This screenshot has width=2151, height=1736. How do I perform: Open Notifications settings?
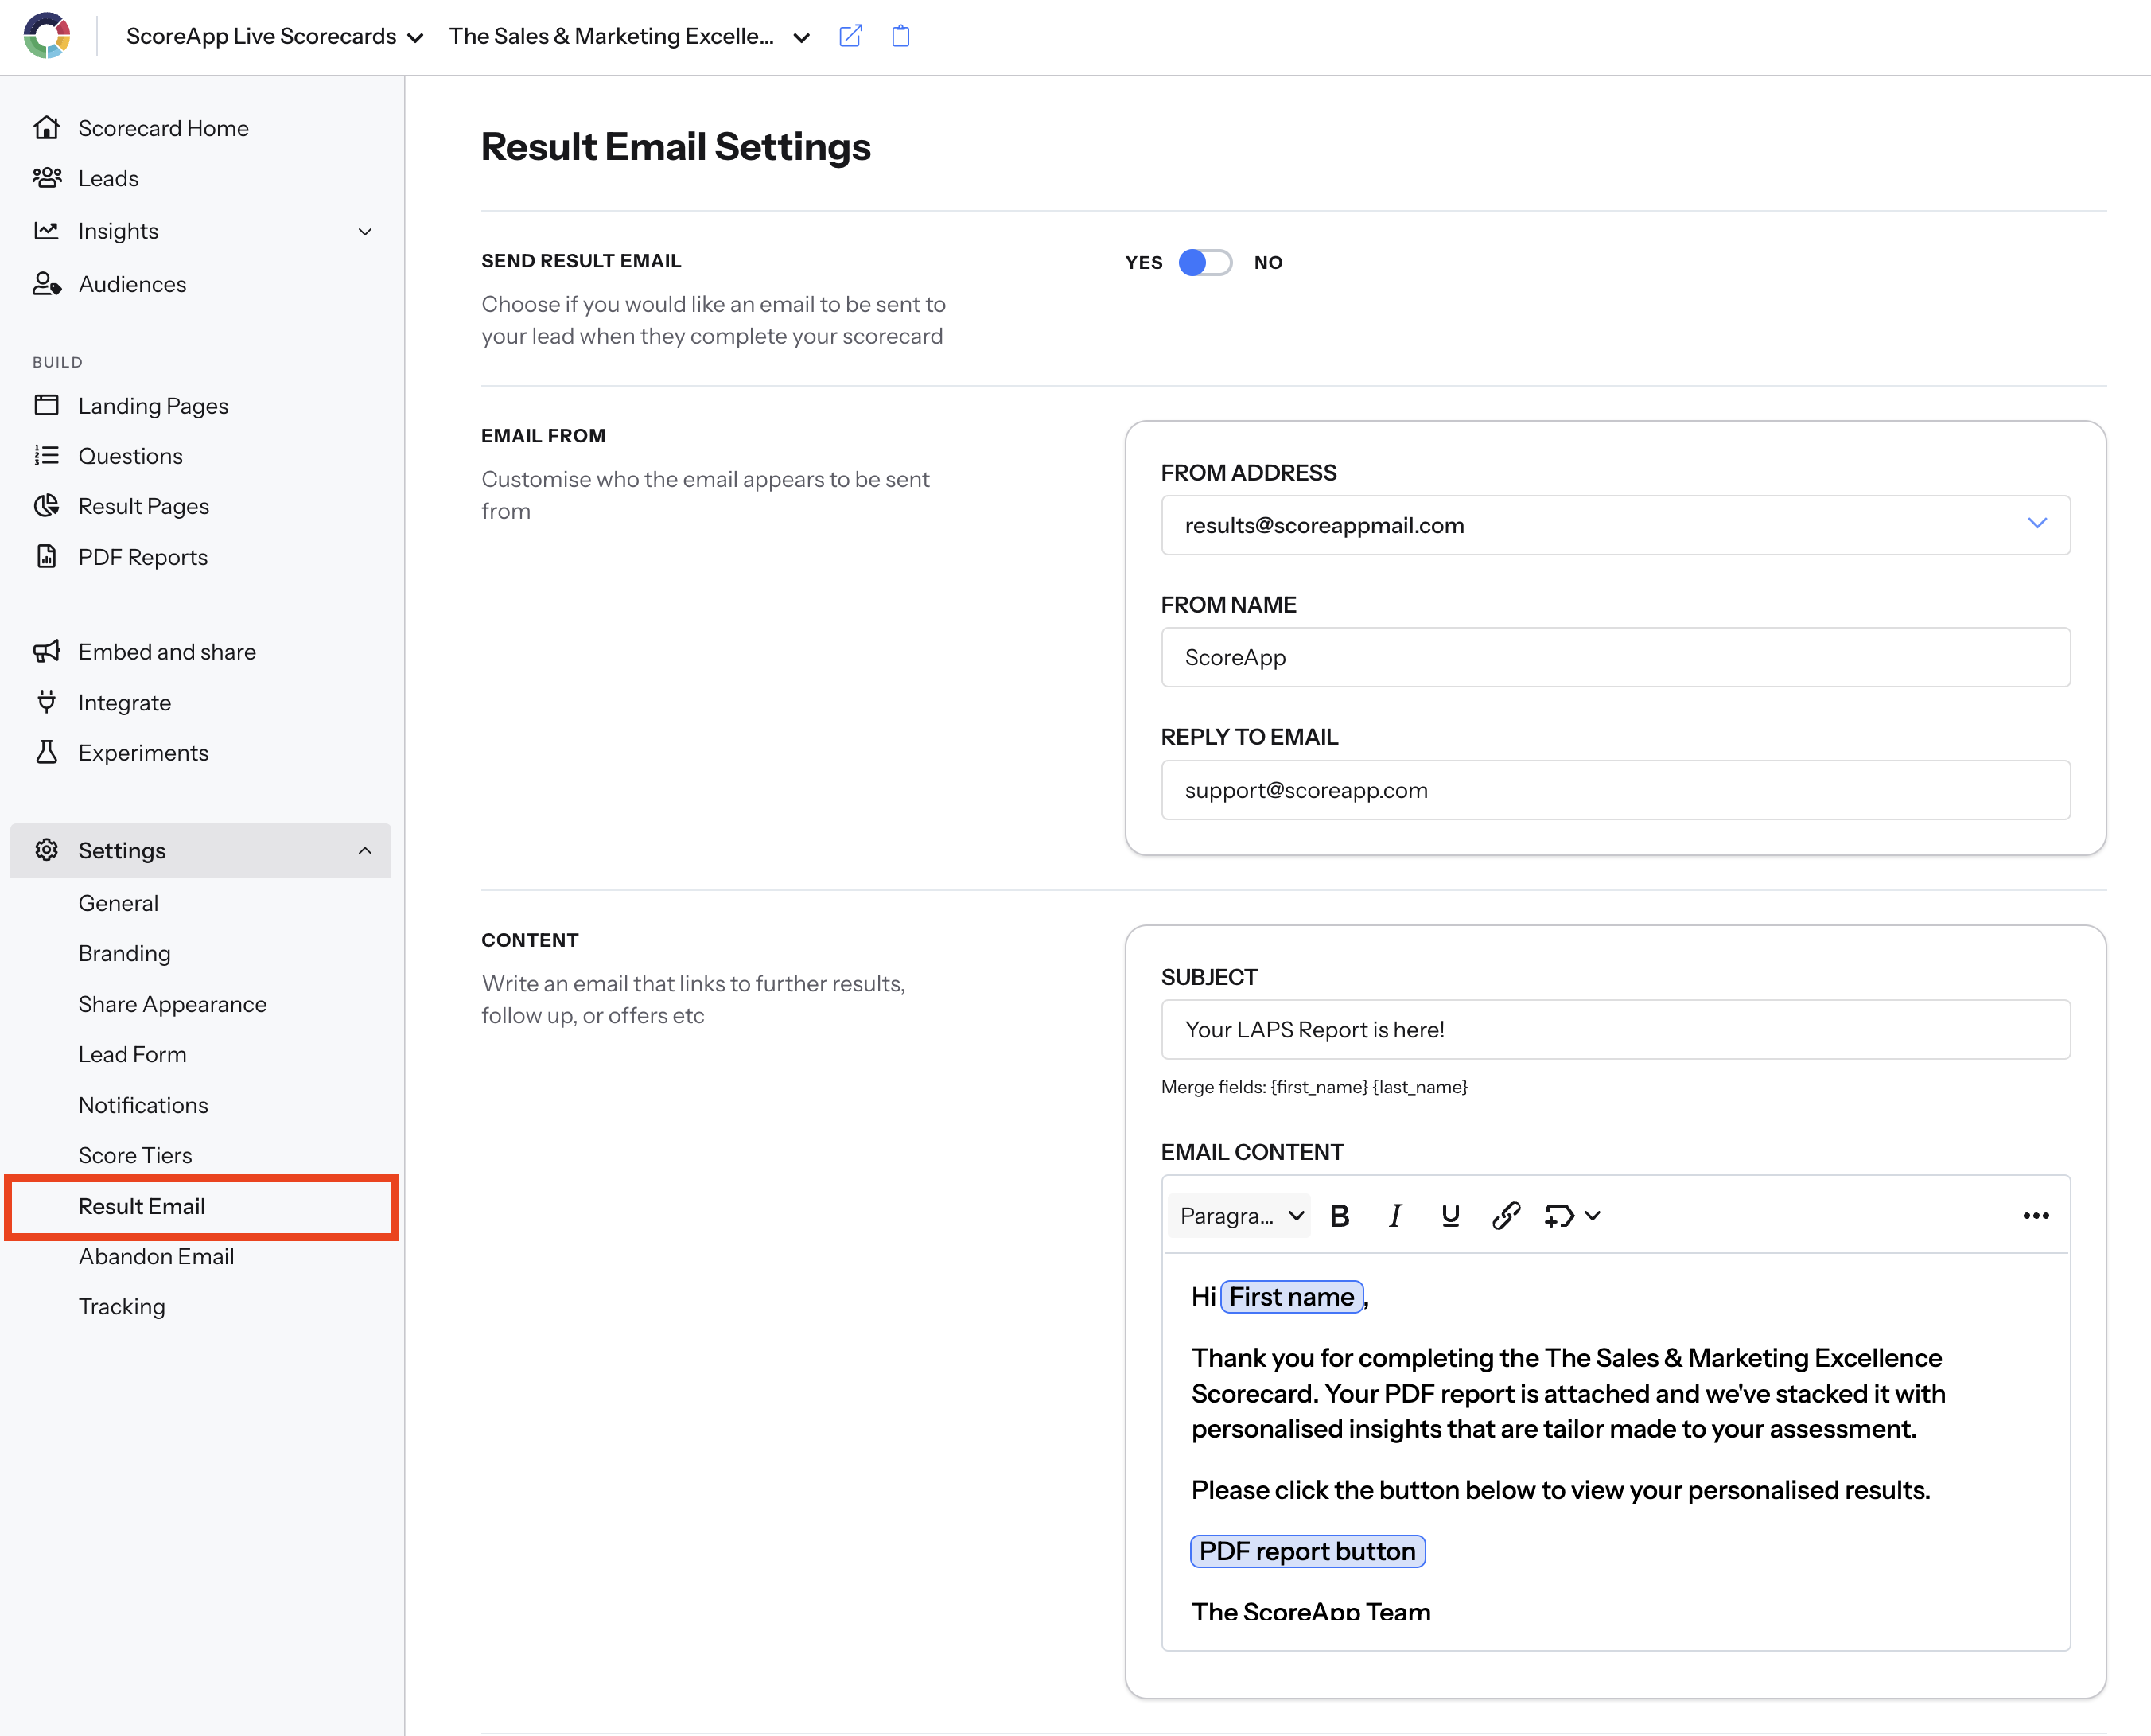pyautogui.click(x=143, y=1104)
